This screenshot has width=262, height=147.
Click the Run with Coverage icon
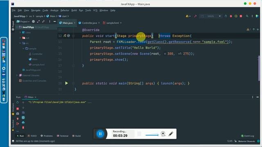(x=236, y=16)
